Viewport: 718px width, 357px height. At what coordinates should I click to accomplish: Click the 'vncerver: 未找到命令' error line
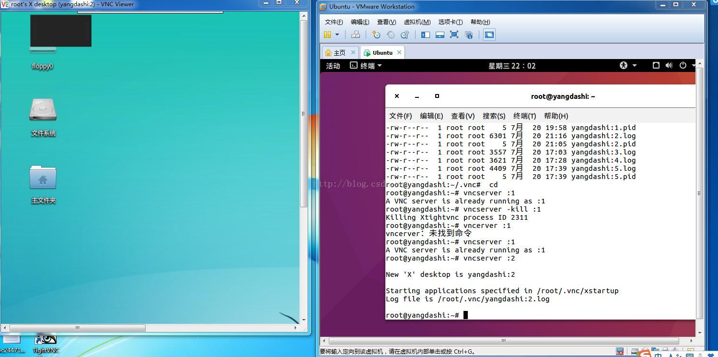click(x=428, y=233)
